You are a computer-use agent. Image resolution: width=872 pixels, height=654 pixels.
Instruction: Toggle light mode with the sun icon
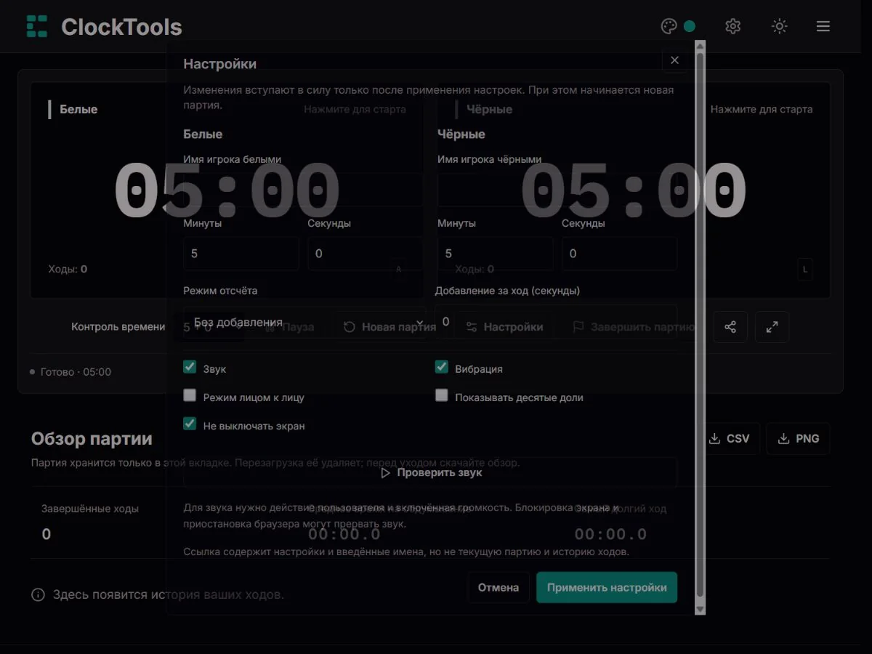pyautogui.click(x=779, y=26)
